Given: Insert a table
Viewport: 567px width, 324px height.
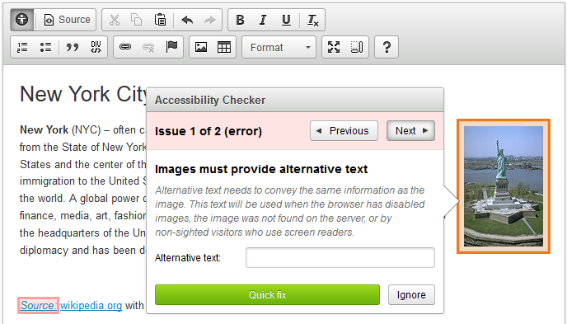Looking at the screenshot, I should pos(224,47).
